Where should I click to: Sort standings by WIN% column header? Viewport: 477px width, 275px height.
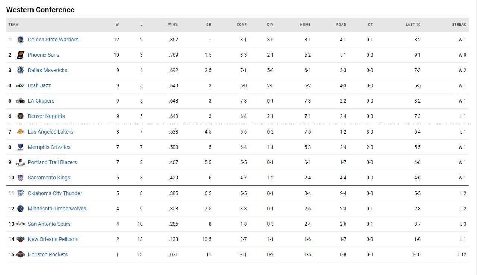[173, 25]
